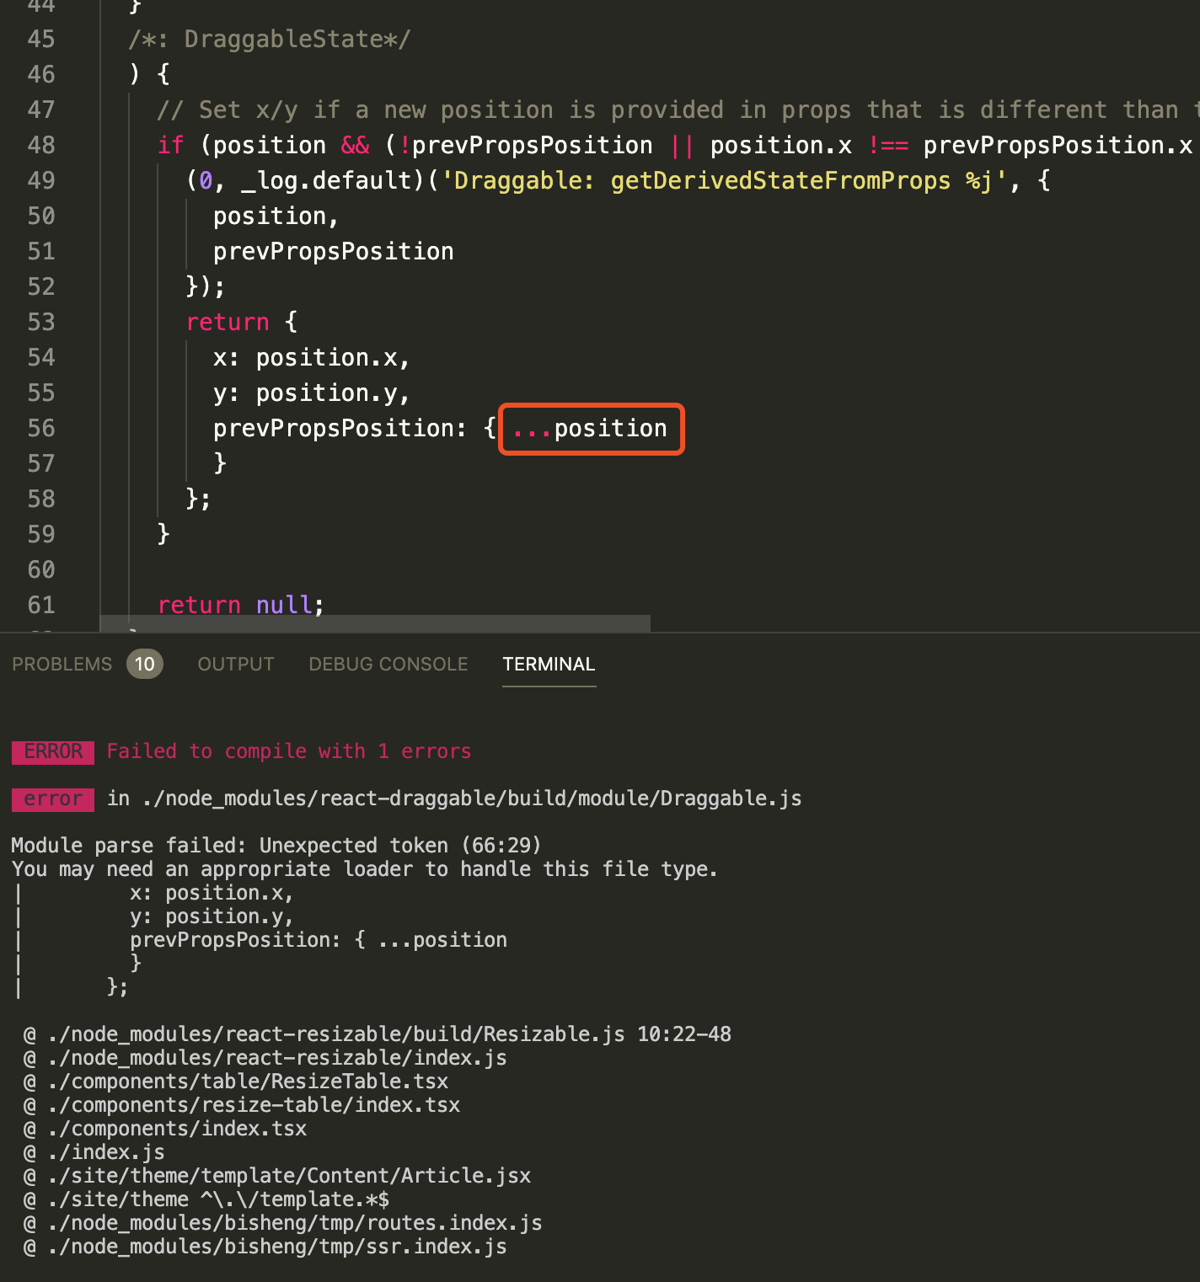Viewport: 1200px width, 1282px height.
Task: Open routes.index.js under bisheng tmp
Action: (282, 1222)
